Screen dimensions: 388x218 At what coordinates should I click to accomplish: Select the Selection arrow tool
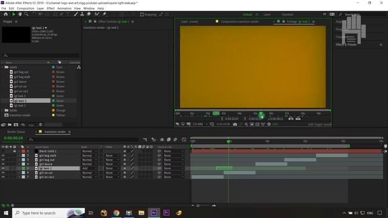click(x=13, y=15)
